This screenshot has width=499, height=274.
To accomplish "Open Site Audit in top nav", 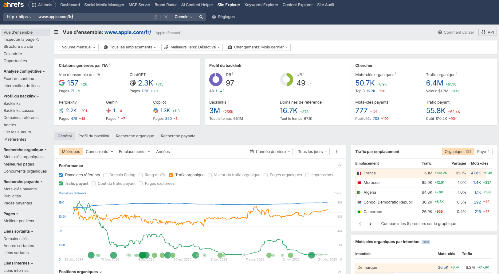I will 326,5.
